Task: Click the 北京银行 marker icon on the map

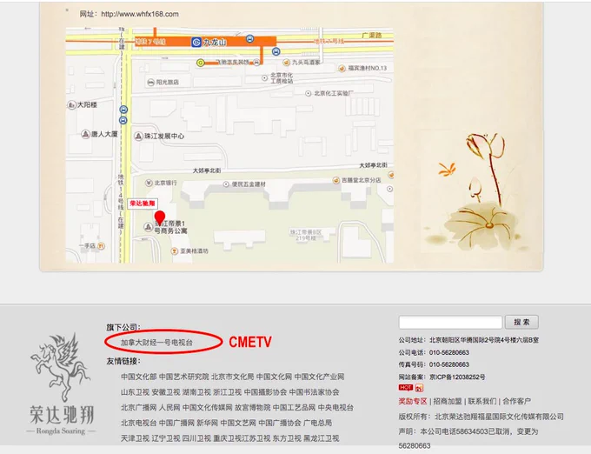Action: [x=149, y=183]
